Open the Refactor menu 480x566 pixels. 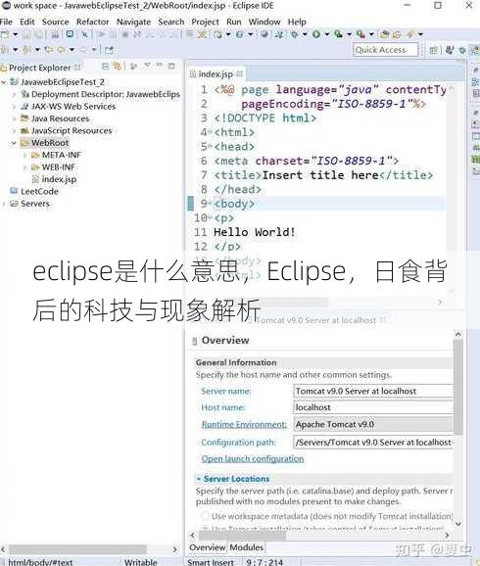(x=92, y=22)
